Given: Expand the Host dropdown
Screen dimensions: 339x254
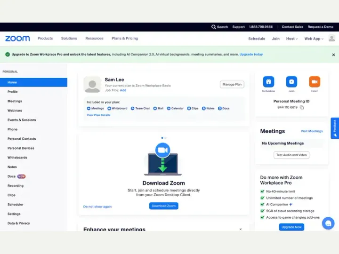Looking at the screenshot, I should pos(292,39).
